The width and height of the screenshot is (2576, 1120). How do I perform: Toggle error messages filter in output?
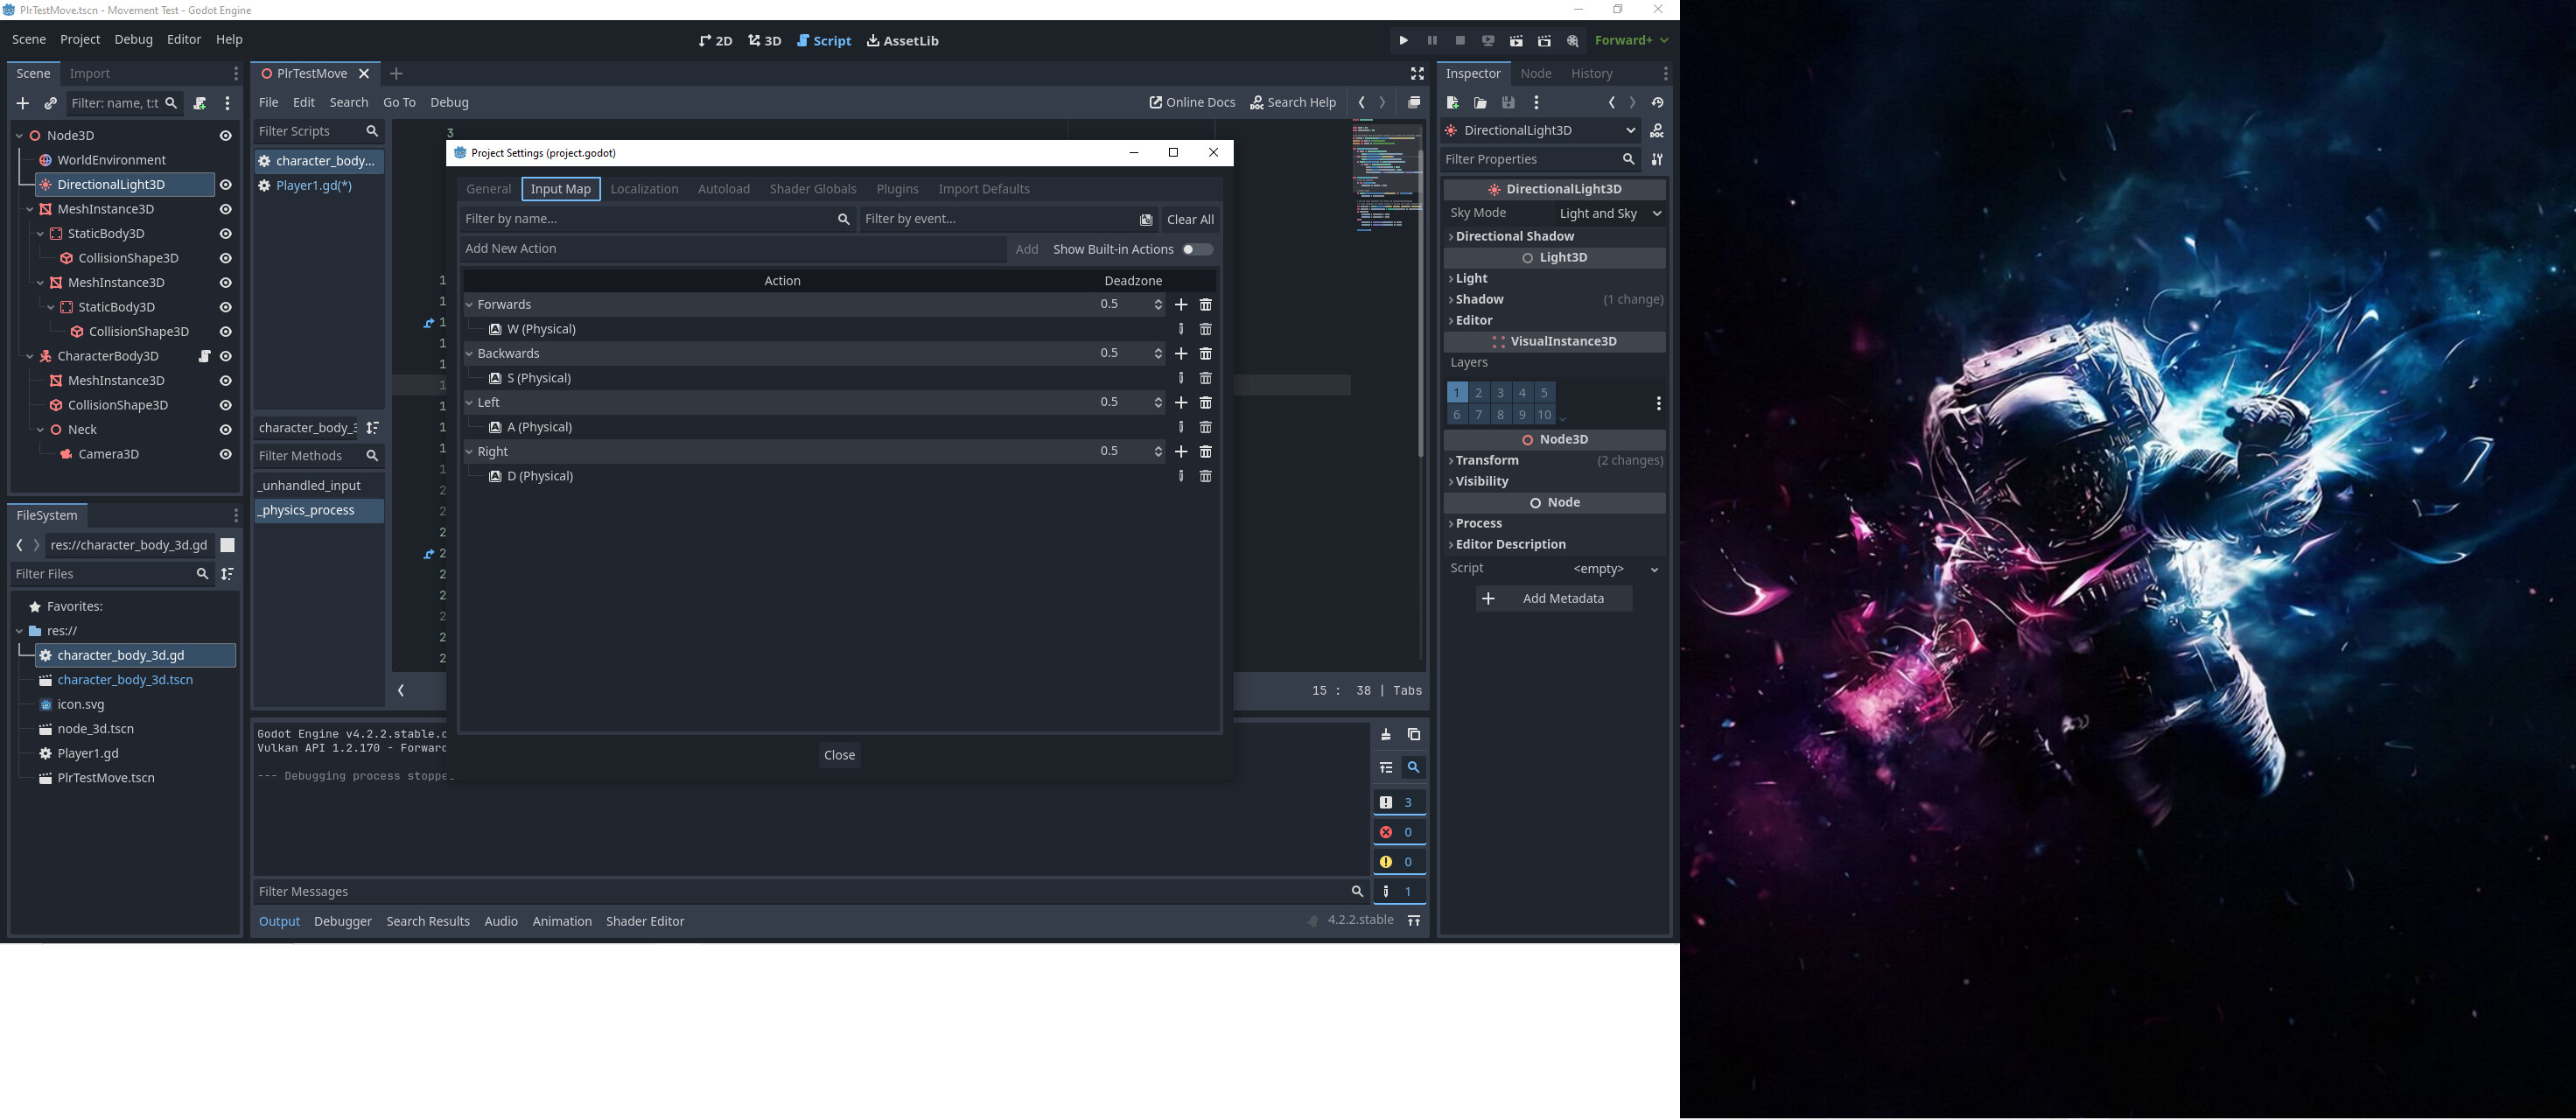[x=1399, y=832]
